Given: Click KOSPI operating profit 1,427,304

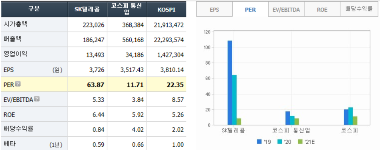Looking at the screenshot, I should pyautogui.click(x=170, y=55).
